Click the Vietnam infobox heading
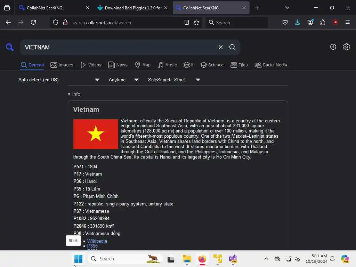The image size is (356, 267). [x=86, y=110]
